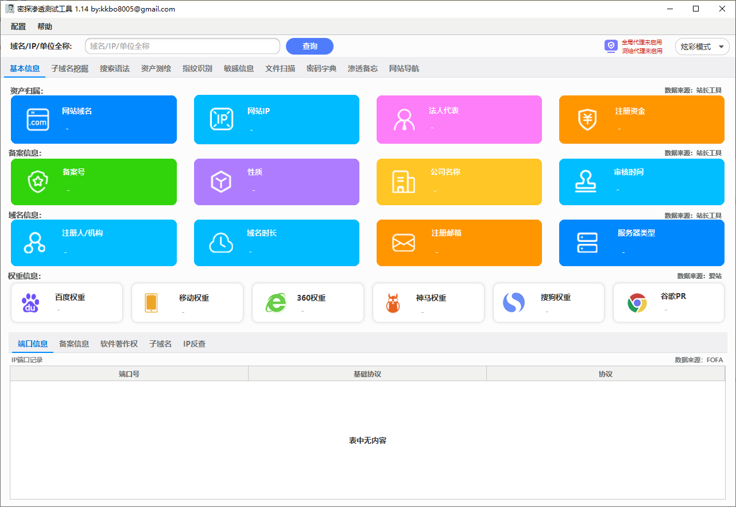This screenshot has height=507, width=736.
Task: Click the domain age cloud clock icon
Action: [x=221, y=243]
